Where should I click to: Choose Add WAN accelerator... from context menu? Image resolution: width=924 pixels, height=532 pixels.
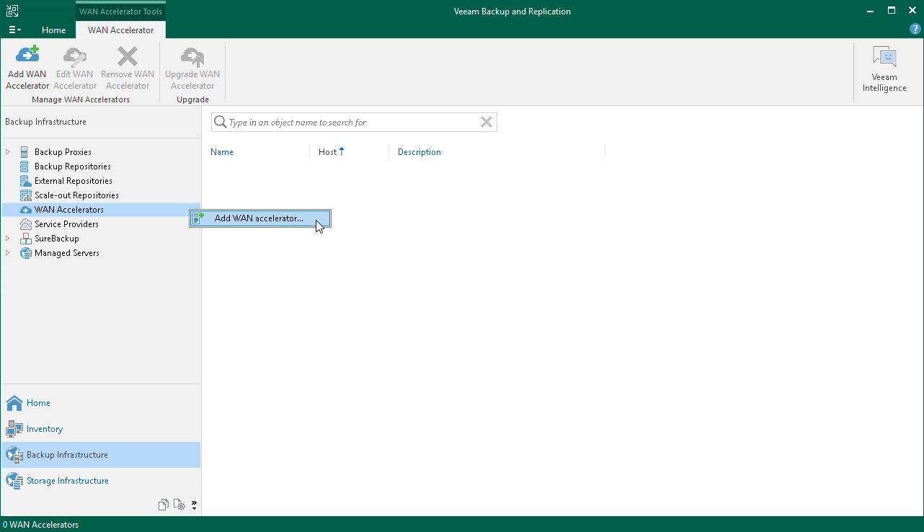click(x=260, y=218)
